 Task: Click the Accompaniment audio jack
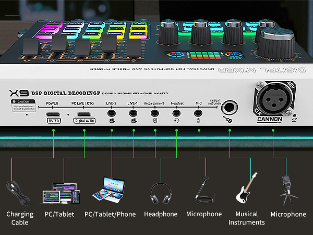pyautogui.click(x=155, y=113)
